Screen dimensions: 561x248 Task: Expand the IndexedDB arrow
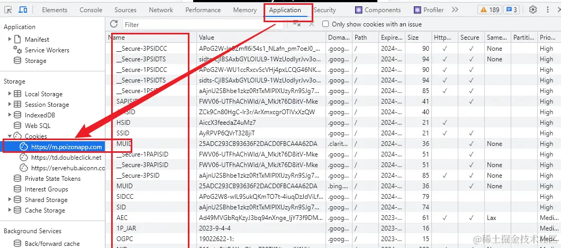[10, 115]
